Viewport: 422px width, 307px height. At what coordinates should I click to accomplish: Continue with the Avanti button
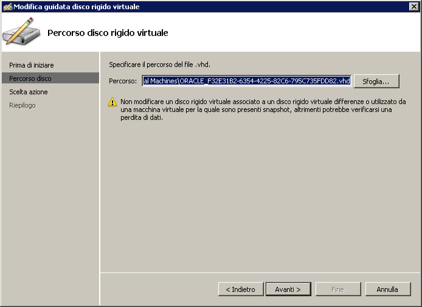(288, 289)
